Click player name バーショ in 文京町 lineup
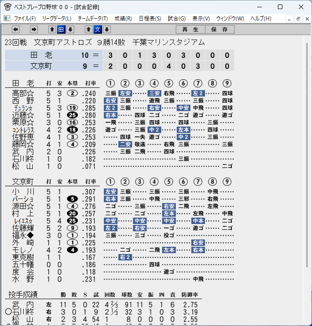The width and height of the screenshot is (312, 326). pyautogui.click(x=23, y=199)
